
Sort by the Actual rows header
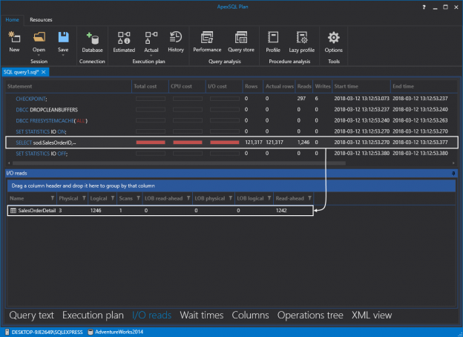(279, 87)
